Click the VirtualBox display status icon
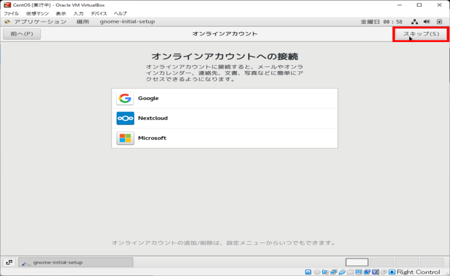This screenshot has width=450, height=276. 359,272
